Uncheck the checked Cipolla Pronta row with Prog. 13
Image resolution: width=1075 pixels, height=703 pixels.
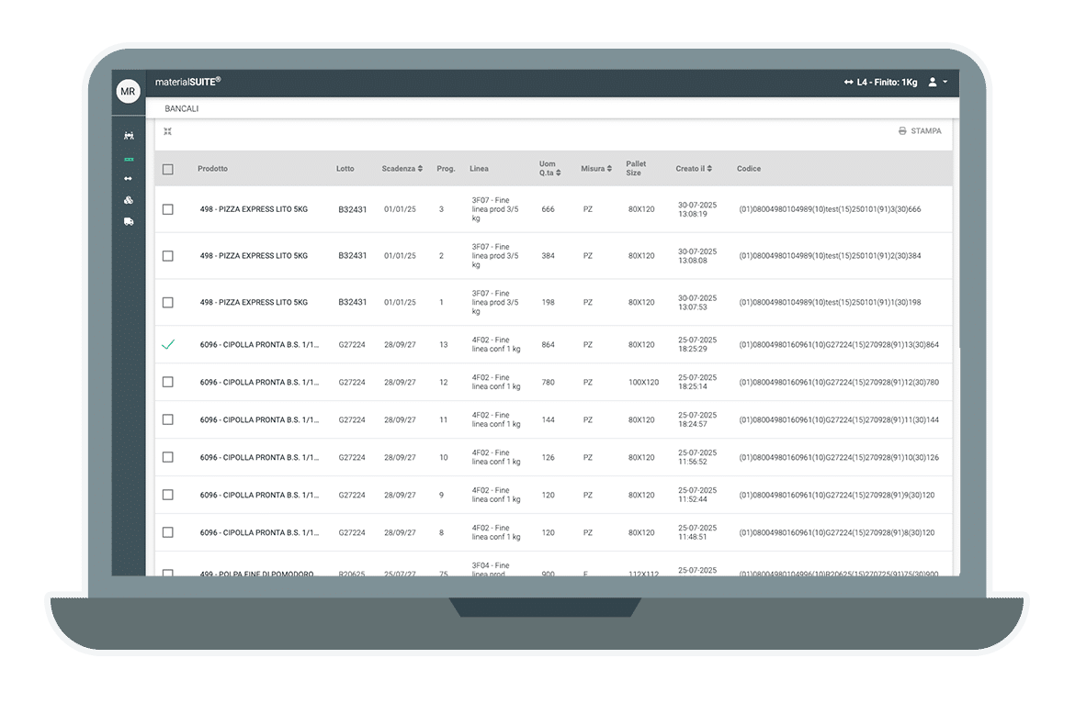click(x=167, y=345)
